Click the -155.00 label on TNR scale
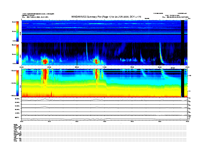This screenshot has height=156, width=202. [13, 96]
